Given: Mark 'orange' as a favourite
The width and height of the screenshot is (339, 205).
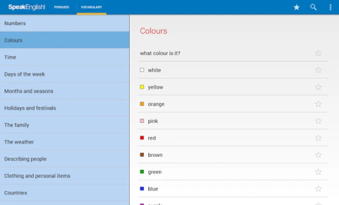Looking at the screenshot, I should pyautogui.click(x=318, y=104).
